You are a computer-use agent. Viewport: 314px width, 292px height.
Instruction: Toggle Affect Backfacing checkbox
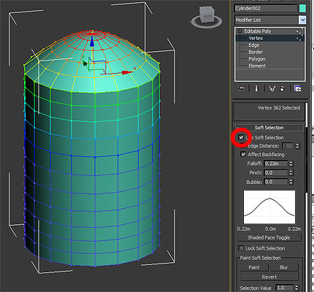coord(243,154)
